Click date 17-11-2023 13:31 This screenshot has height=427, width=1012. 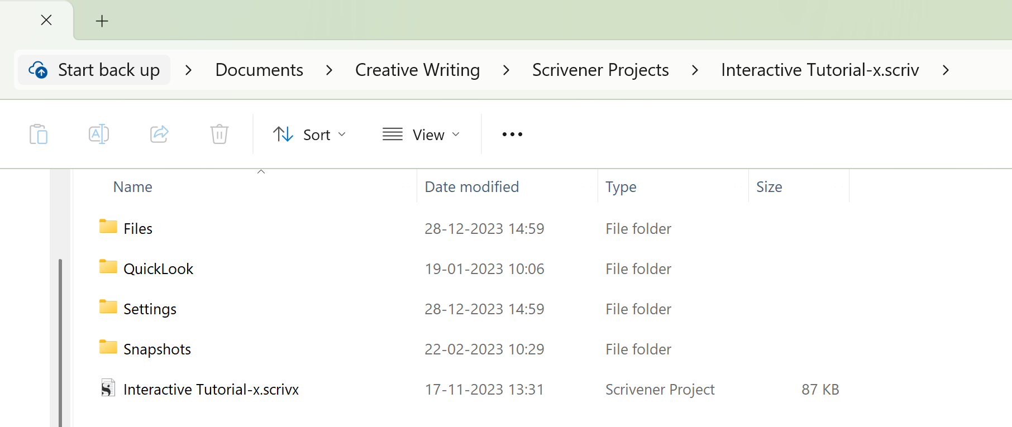[x=484, y=390]
